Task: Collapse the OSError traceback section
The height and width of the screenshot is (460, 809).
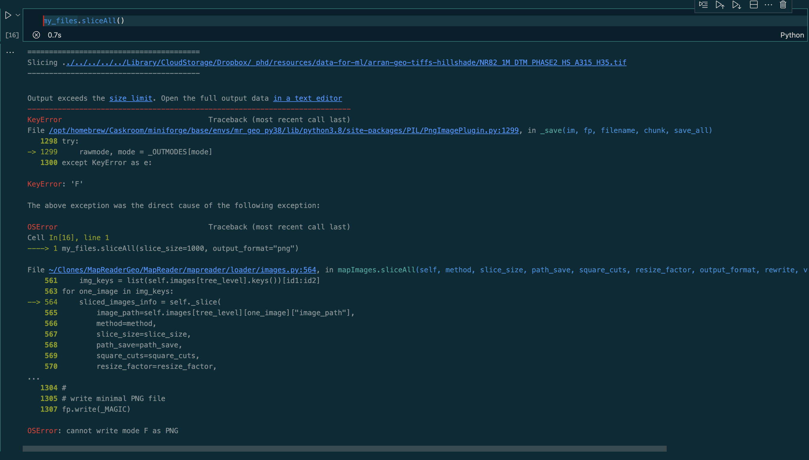Action: (x=42, y=226)
